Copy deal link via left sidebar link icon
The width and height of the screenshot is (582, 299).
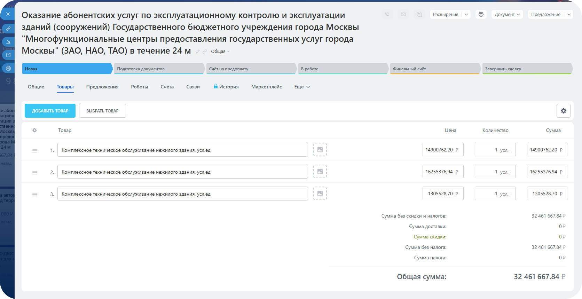tap(8, 29)
